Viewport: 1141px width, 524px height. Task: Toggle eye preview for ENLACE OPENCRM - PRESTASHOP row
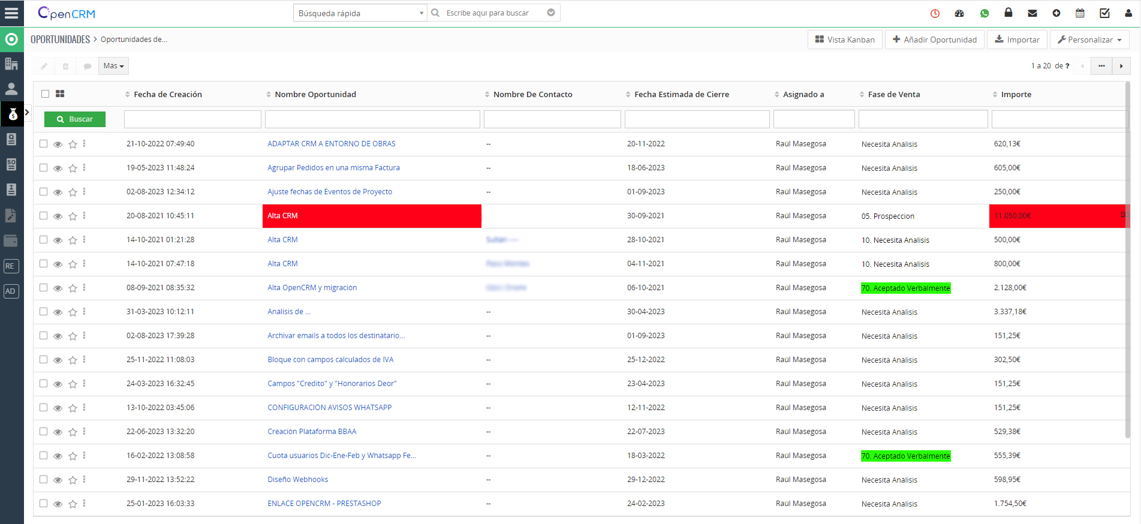click(x=58, y=504)
